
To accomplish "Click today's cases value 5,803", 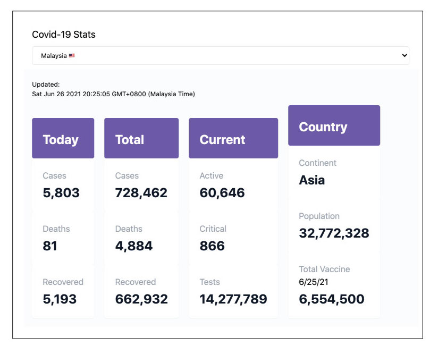I will [61, 193].
